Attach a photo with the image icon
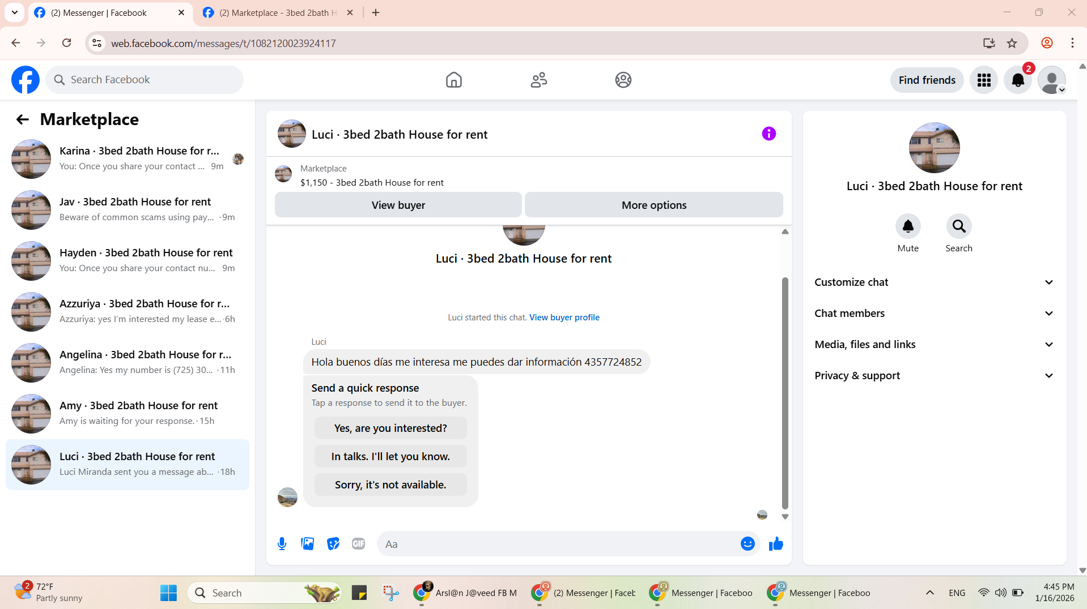The height and width of the screenshot is (609, 1087). point(308,544)
